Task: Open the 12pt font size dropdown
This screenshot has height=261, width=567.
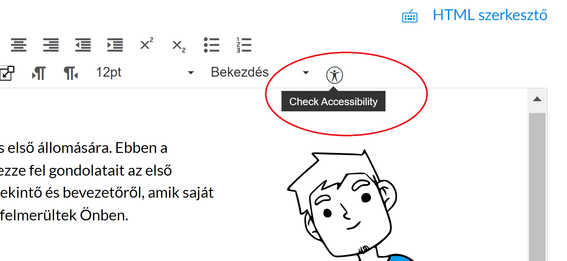Action: 145,72
